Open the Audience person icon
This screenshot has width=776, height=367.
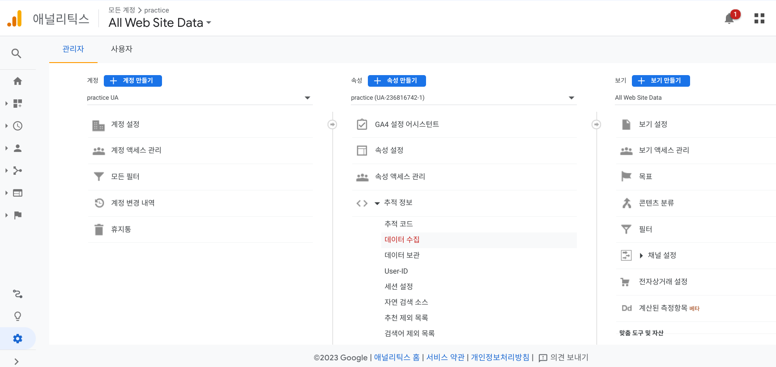[17, 148]
